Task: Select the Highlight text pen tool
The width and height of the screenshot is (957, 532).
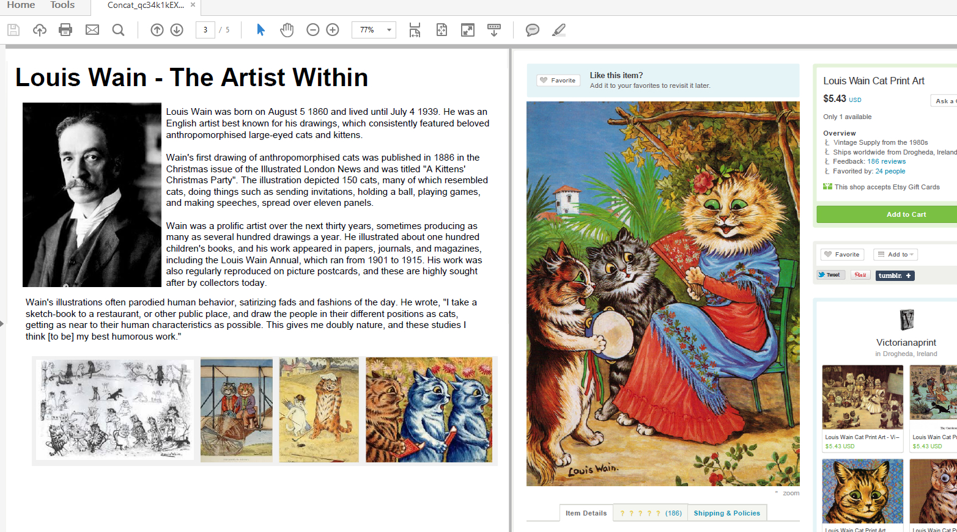Action: coord(559,30)
